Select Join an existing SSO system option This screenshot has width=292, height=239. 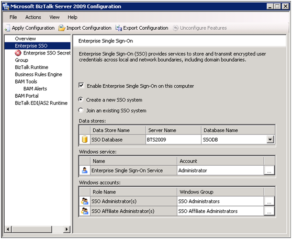tap(81, 110)
